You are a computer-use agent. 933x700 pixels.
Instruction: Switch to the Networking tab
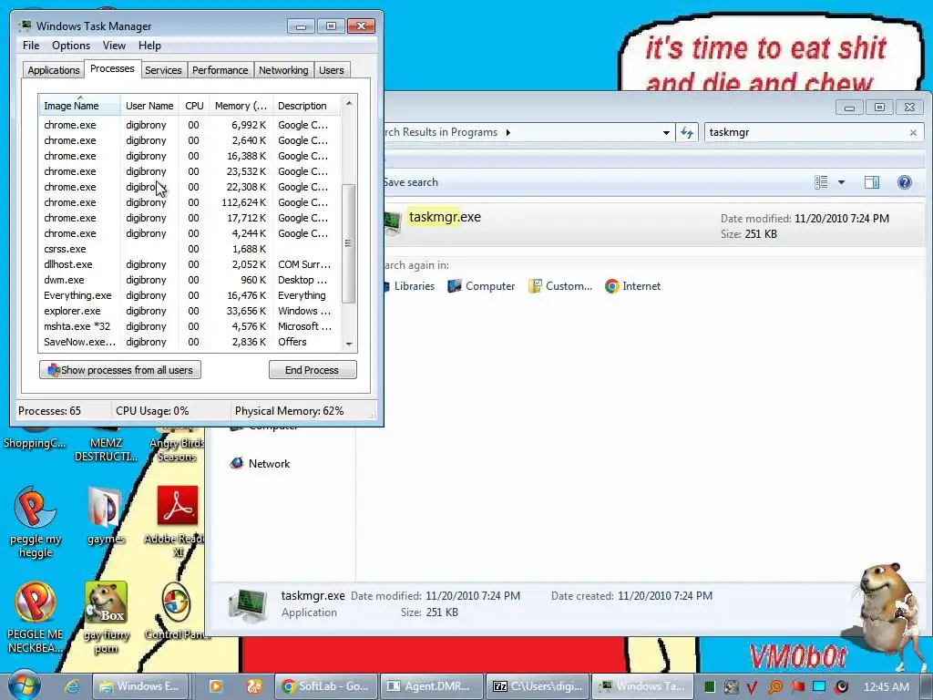[x=283, y=70]
